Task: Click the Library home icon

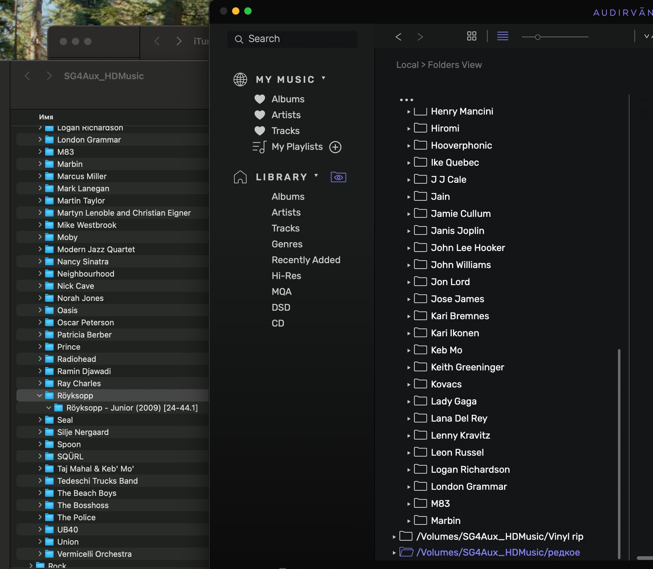Action: [x=240, y=177]
